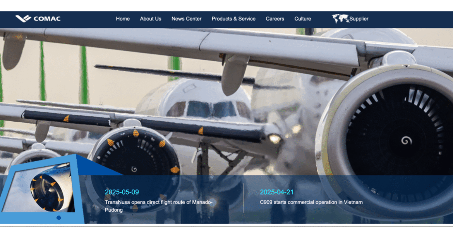
Task: Click the COMAC wordmark text in header
Action: point(47,19)
